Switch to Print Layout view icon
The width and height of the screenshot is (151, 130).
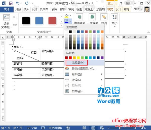[x=93, y=128]
